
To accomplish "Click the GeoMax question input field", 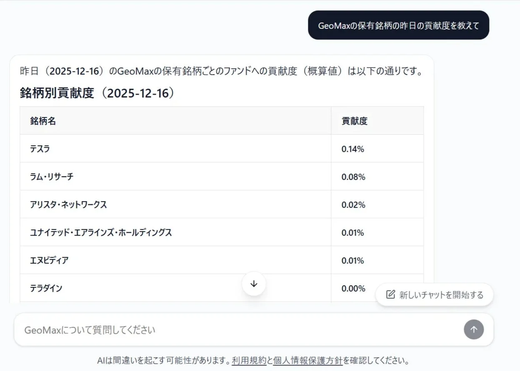I will point(167,329).
